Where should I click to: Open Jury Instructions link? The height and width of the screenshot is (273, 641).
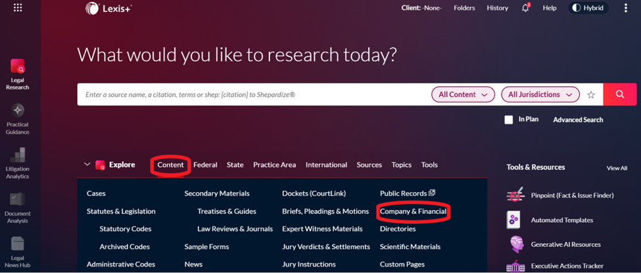pyautogui.click(x=309, y=264)
